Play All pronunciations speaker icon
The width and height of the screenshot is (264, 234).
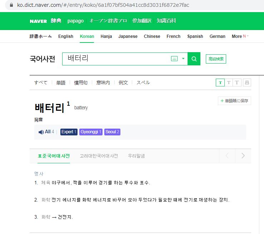point(41,132)
